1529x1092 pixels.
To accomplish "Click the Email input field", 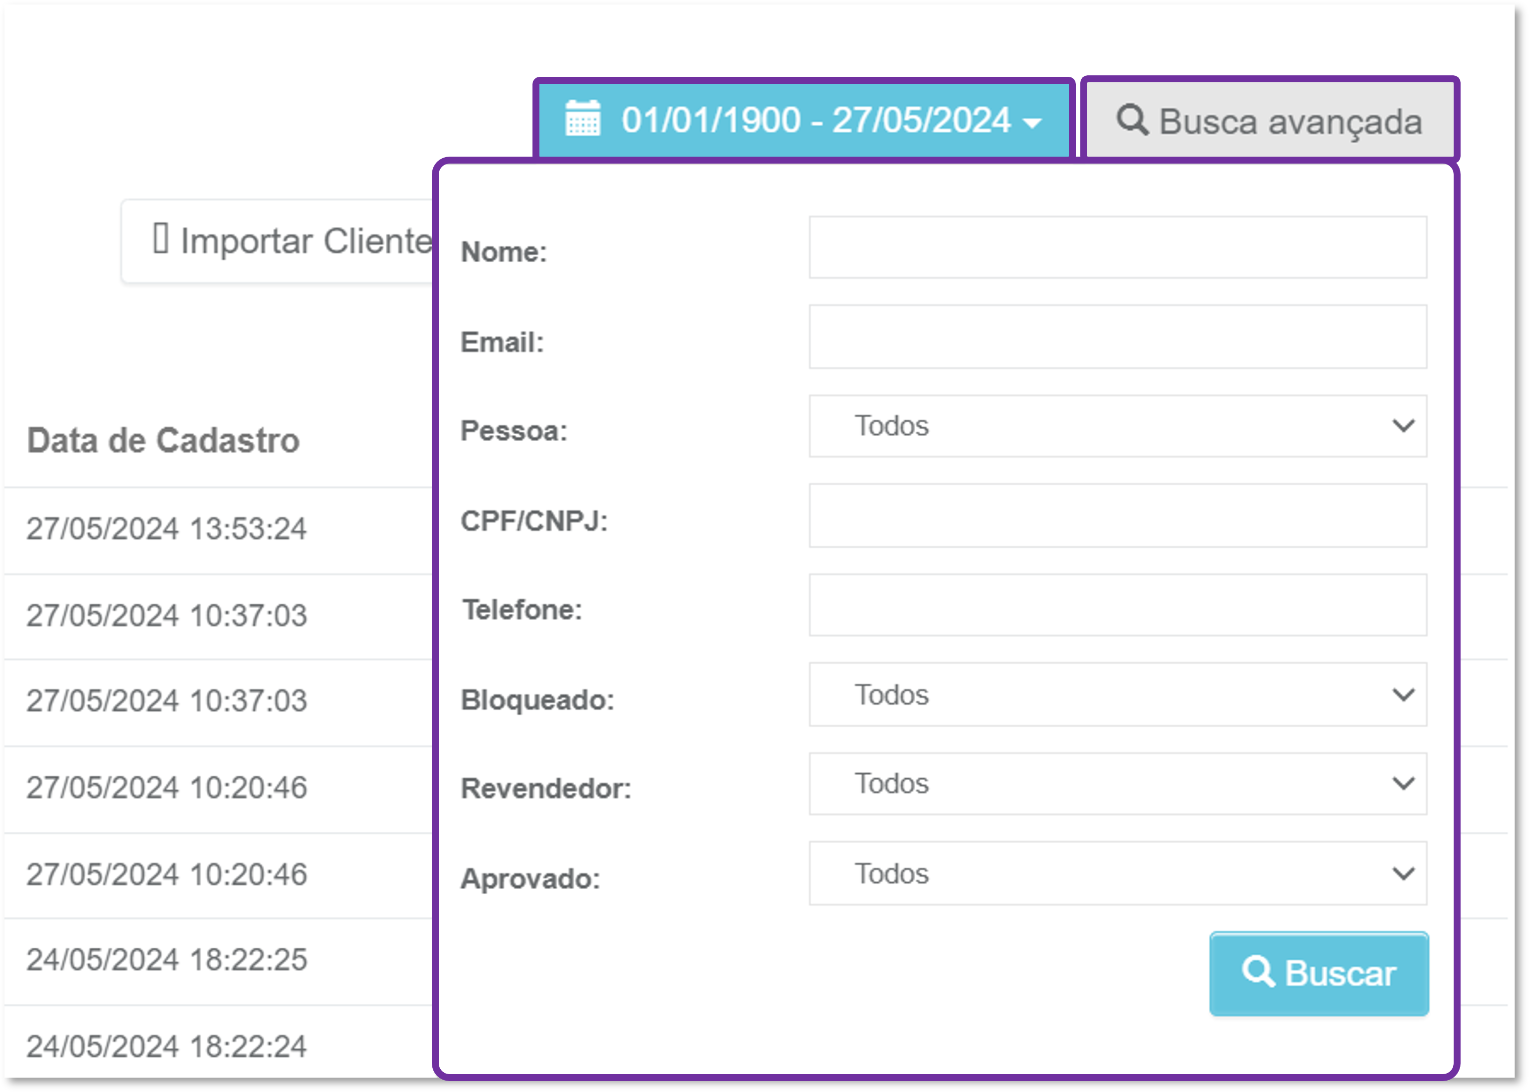I will click(x=1117, y=337).
